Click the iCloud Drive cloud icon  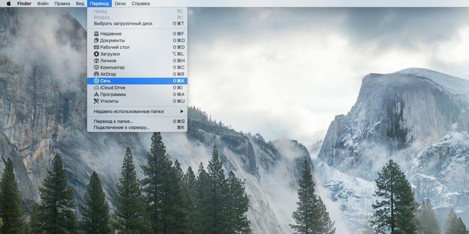[x=96, y=88]
